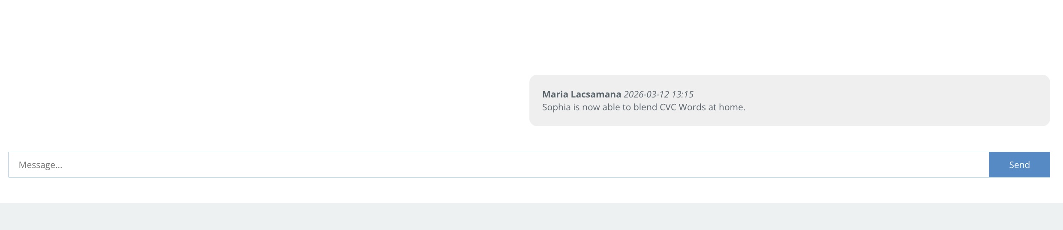Image resolution: width=1063 pixels, height=230 pixels.
Task: Click the word Words in the message
Action: 692,107
